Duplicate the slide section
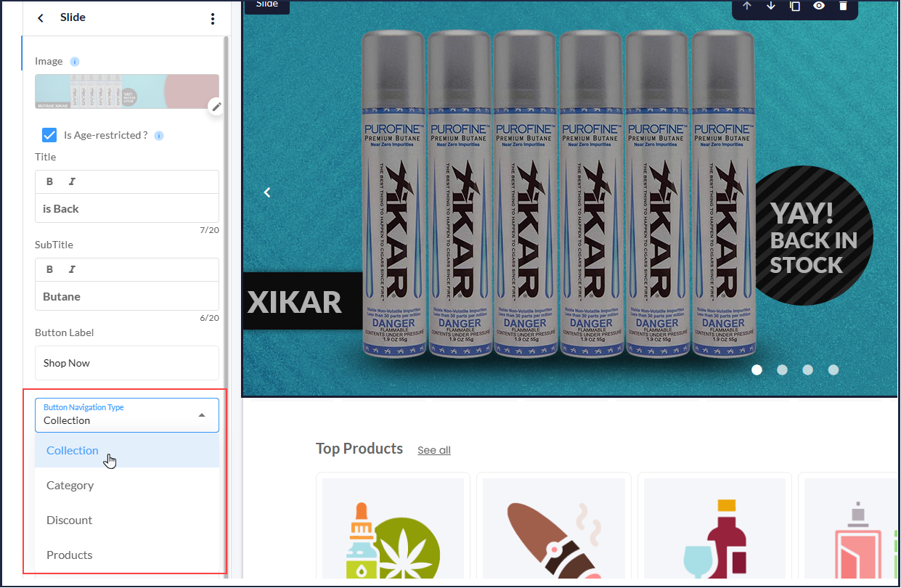Image resolution: width=901 pixels, height=588 pixels. click(795, 6)
